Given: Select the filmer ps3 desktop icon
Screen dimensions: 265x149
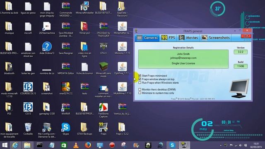Looking at the screenshot, I should (x=84, y=28).
